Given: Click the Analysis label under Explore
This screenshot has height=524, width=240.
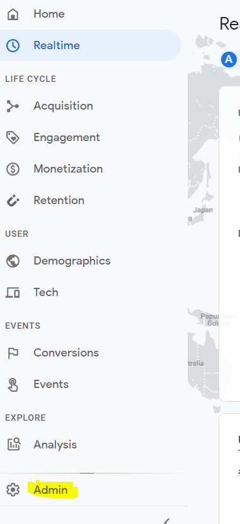Looking at the screenshot, I should pyautogui.click(x=55, y=445).
